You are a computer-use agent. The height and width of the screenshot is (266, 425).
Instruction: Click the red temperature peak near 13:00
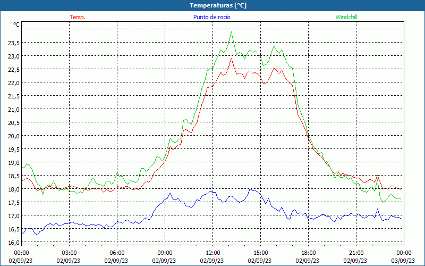point(231,59)
